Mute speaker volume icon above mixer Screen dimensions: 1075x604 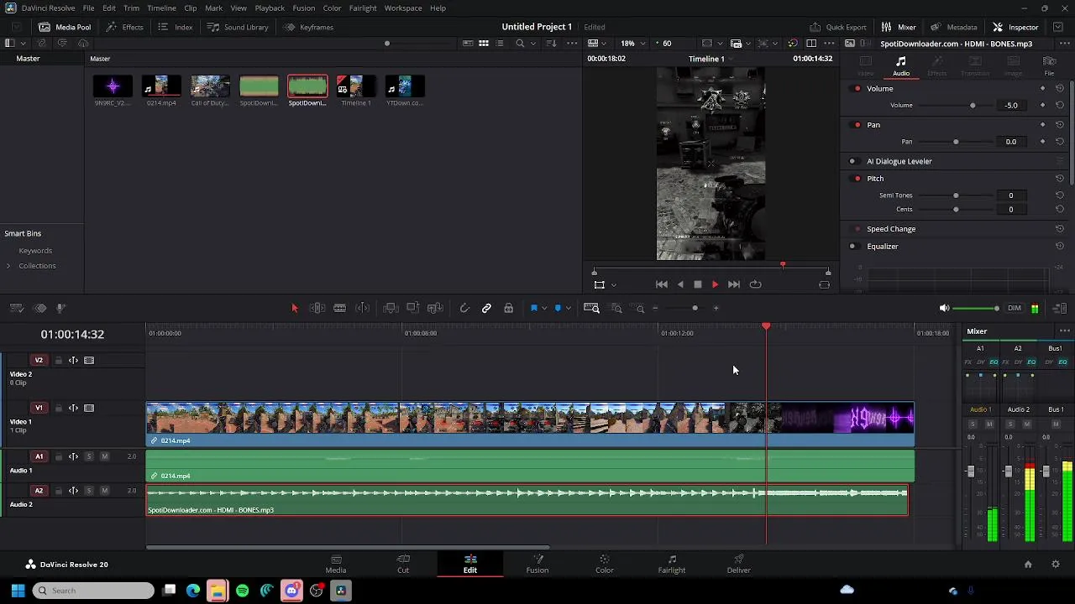click(x=944, y=309)
